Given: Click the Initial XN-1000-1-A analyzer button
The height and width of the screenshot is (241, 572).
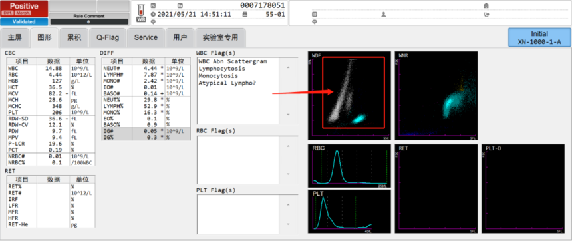Looking at the screenshot, I should 539,37.
